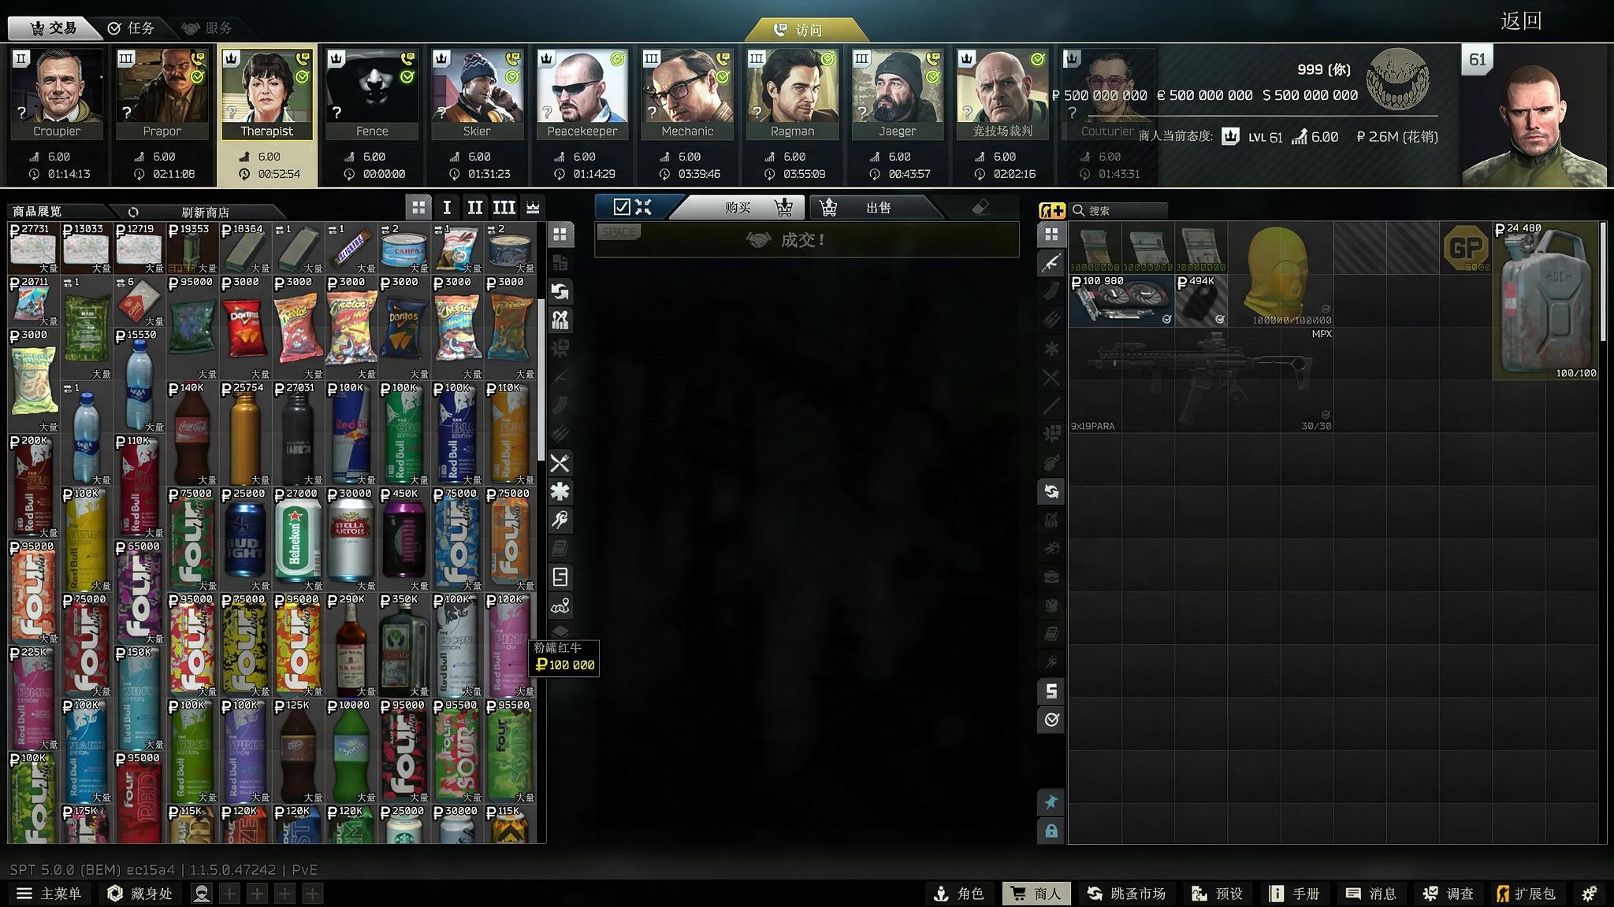Click the stash pin icon
The height and width of the screenshot is (907, 1614).
[1051, 802]
